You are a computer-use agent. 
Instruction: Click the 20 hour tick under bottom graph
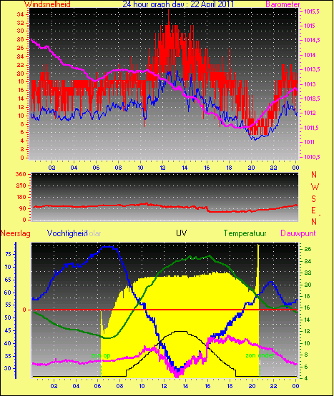252,386
